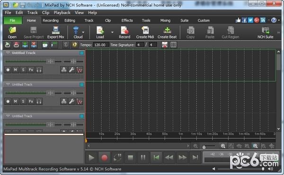Click the Twitter share icon
Viewport: 284px width, 175px height.
250,20
